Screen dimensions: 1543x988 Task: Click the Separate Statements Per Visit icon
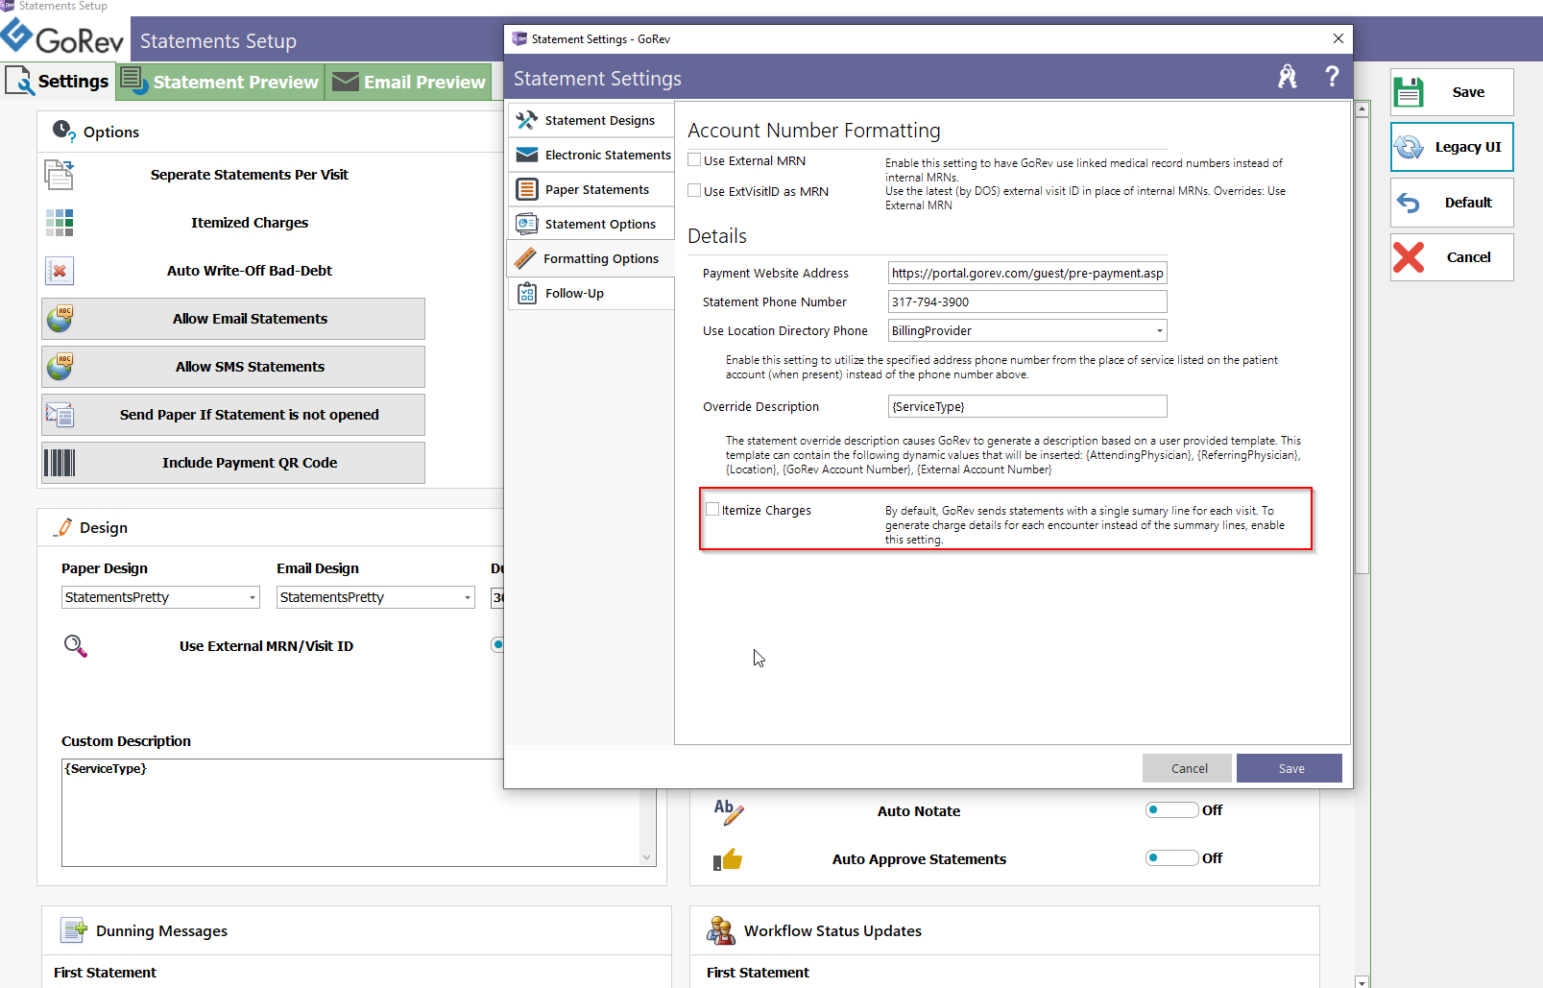point(59,175)
